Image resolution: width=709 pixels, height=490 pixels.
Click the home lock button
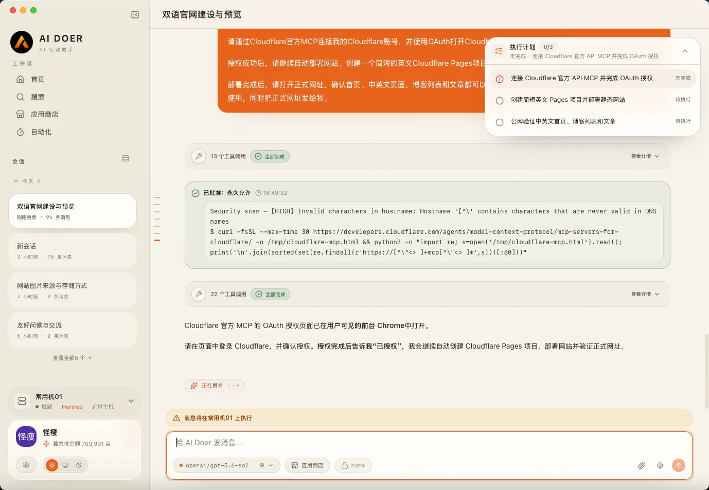coord(353,465)
